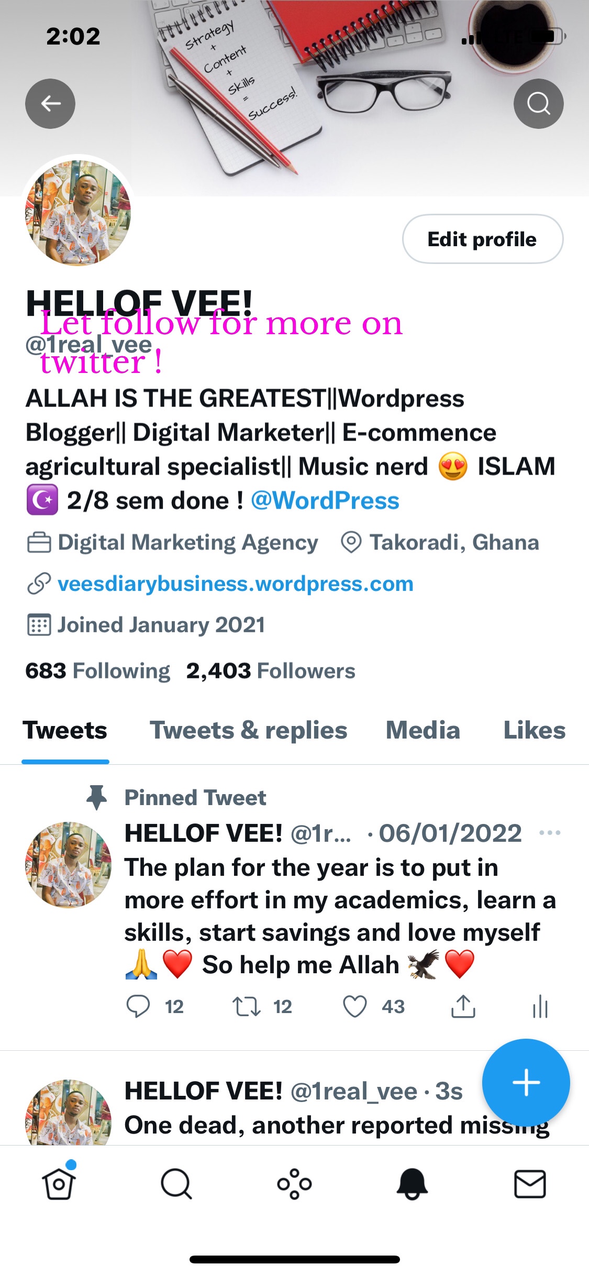Screen dimensions: 589x1276
Task: Open Notifications bell icon
Action: [x=412, y=1184]
